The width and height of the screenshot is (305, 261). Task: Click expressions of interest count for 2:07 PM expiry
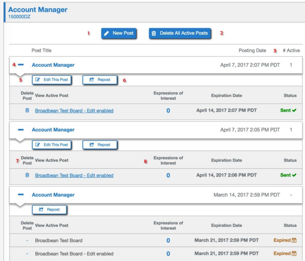tap(168, 111)
